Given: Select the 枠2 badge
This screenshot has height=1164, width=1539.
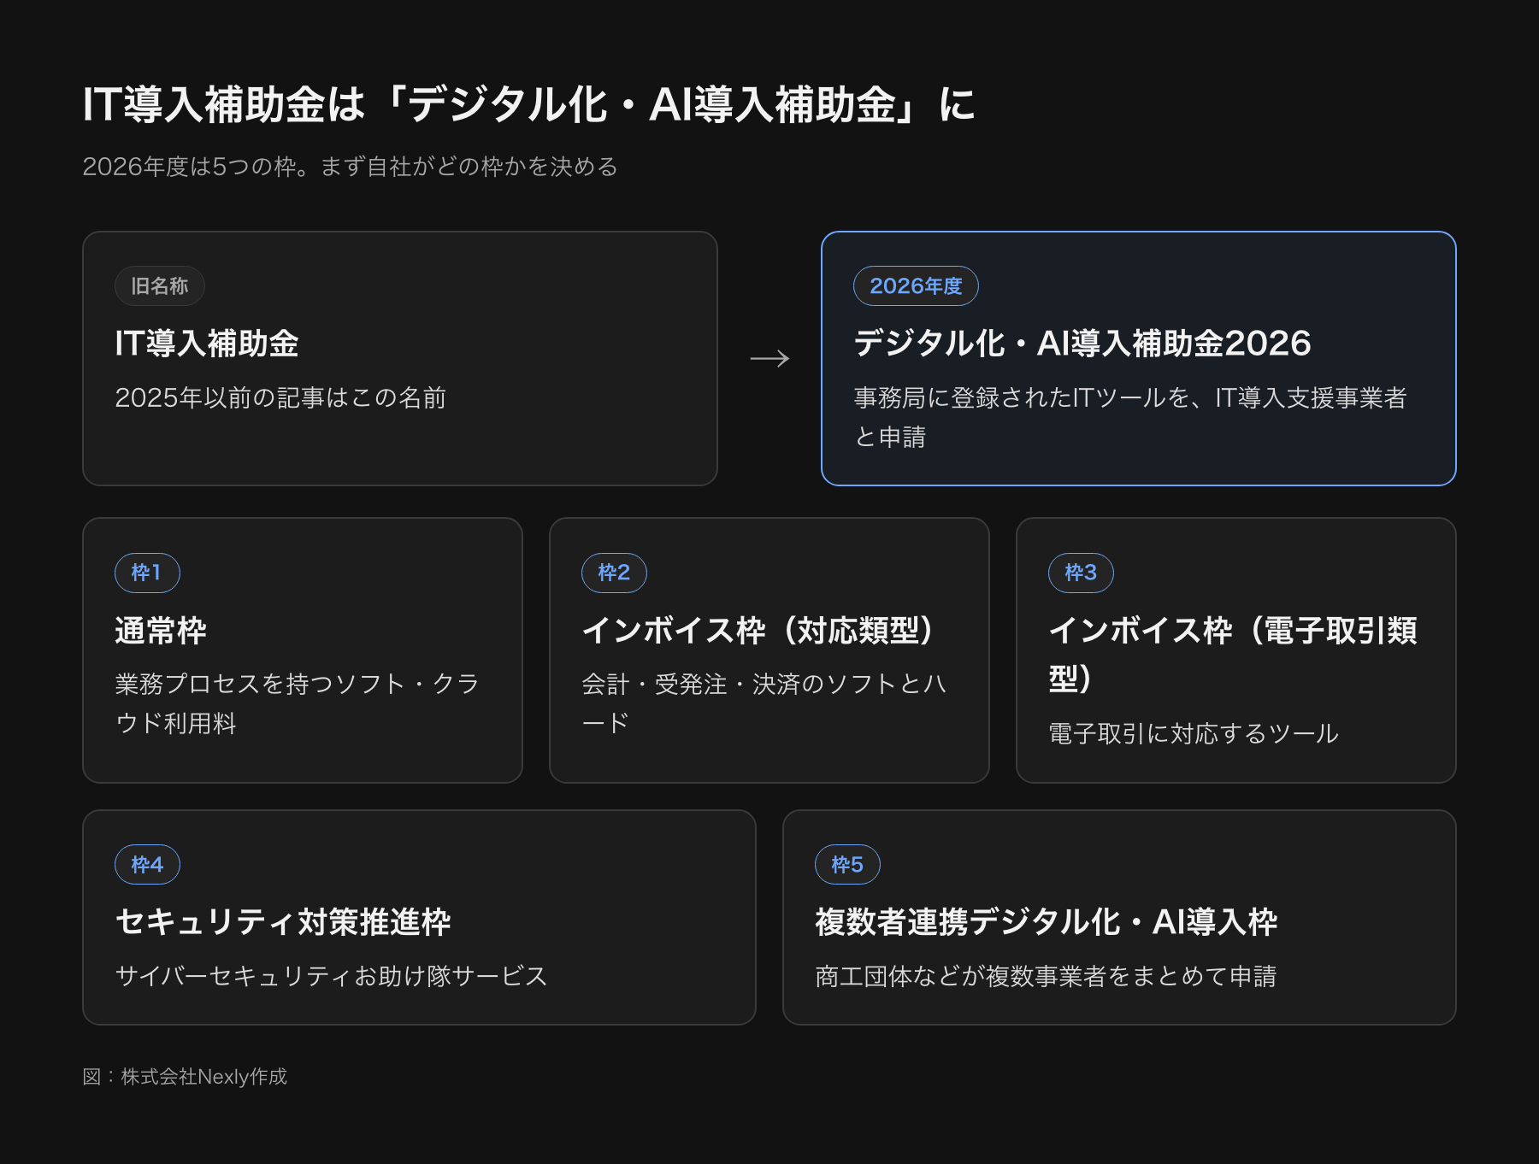Looking at the screenshot, I should [614, 573].
